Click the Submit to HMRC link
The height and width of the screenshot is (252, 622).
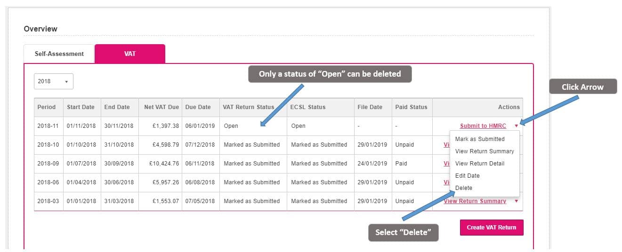tap(483, 126)
